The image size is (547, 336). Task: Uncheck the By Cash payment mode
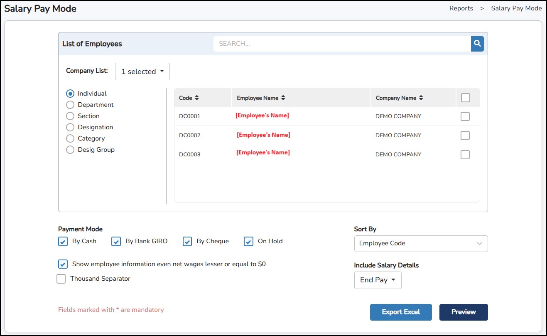[63, 242]
